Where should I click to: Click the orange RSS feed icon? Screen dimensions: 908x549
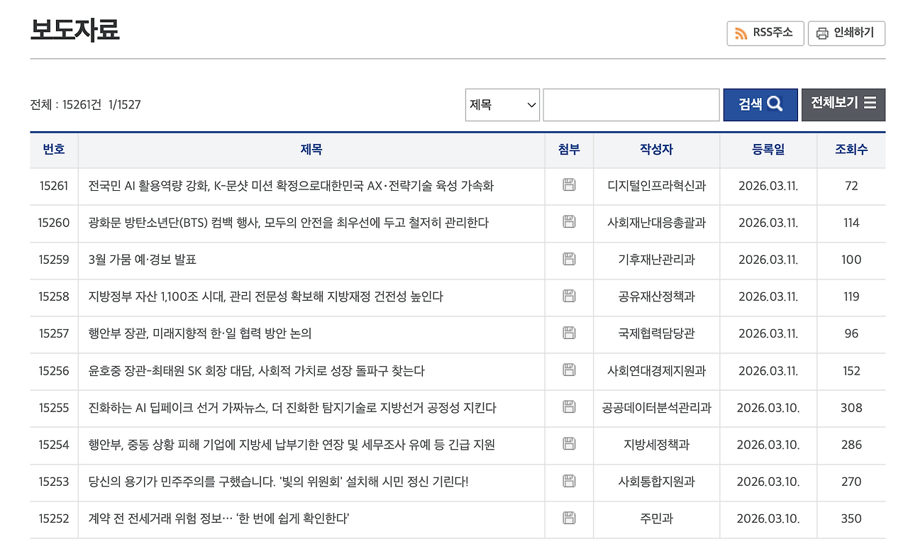coord(741,33)
